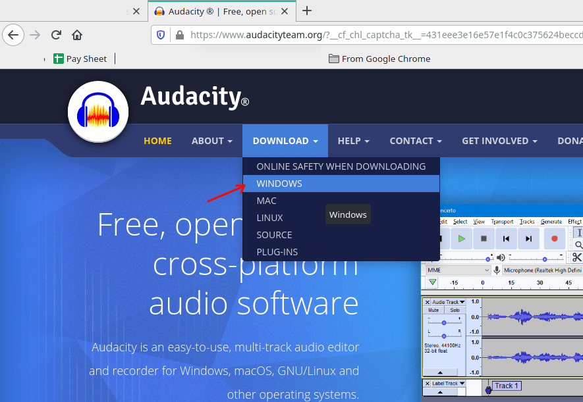Adjust the playback volume slider knob
The image size is (583, 402).
(545, 259)
